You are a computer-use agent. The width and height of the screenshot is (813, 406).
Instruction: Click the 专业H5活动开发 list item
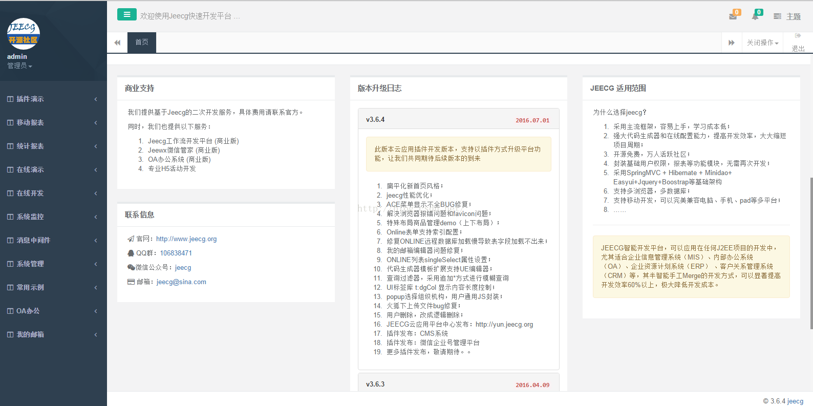pos(172,168)
